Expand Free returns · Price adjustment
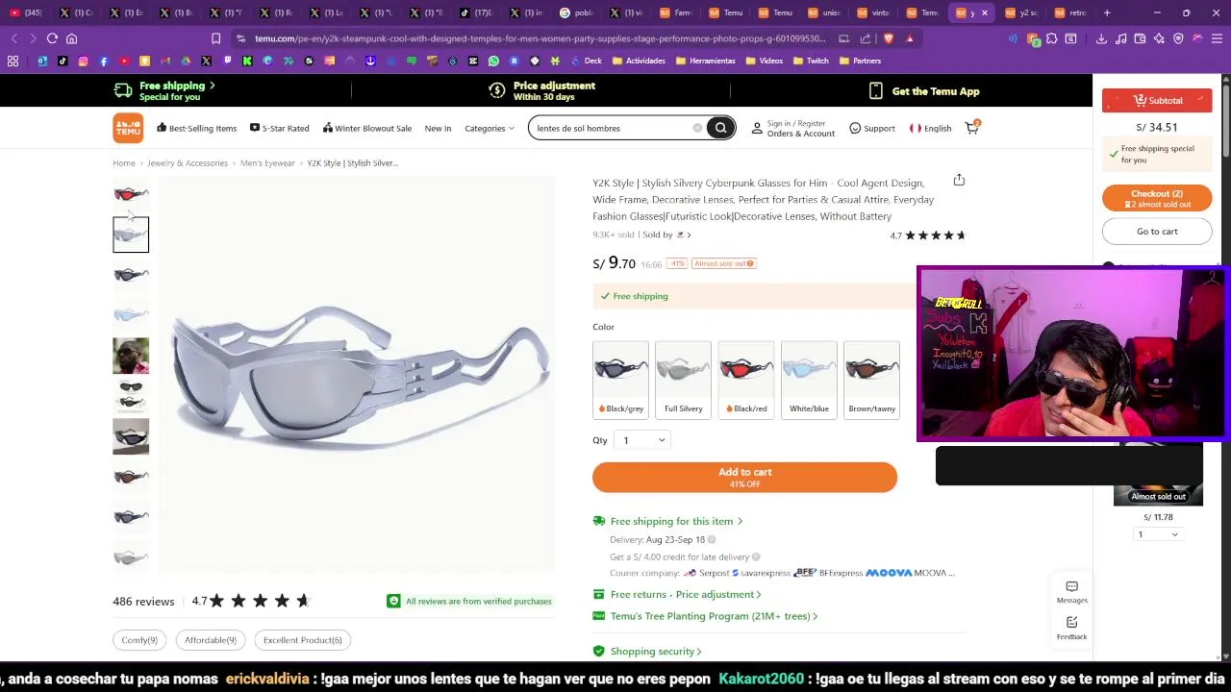1231x692 pixels. point(686,594)
